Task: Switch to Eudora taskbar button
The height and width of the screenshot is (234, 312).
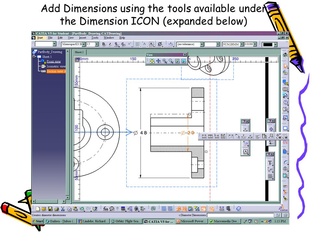Action: point(61,221)
